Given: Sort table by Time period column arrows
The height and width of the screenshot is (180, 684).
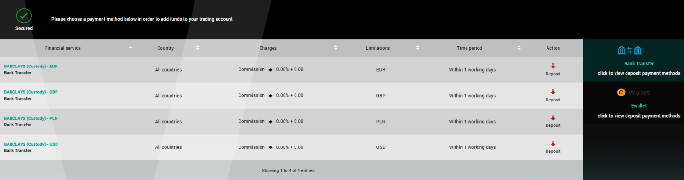Looking at the screenshot, I should [519, 48].
